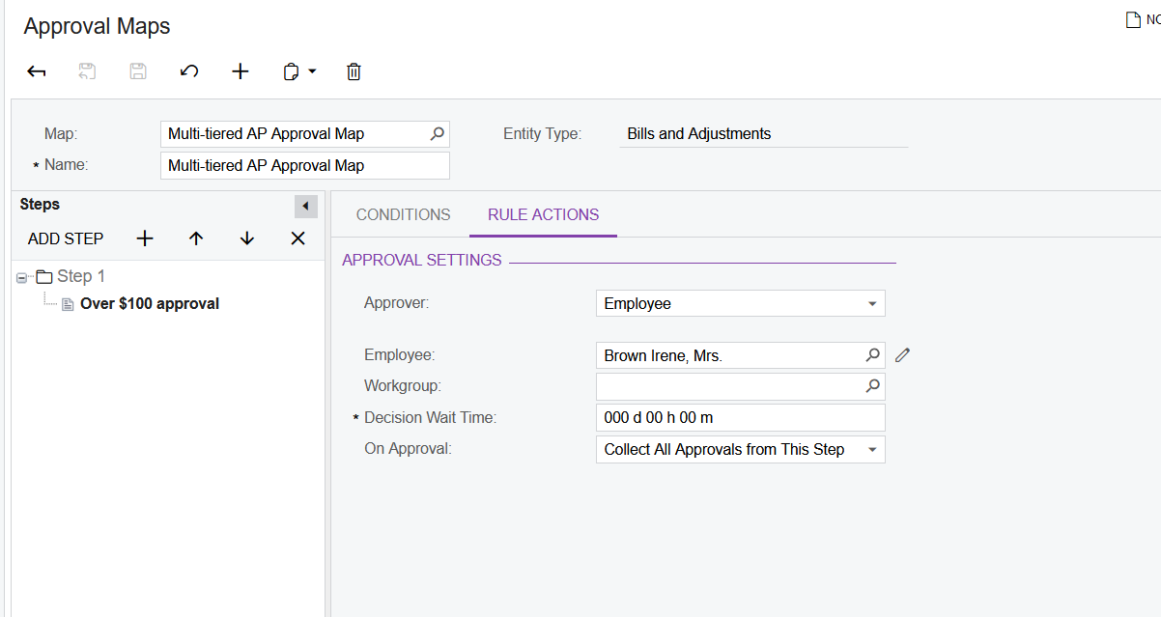Click the Back arrow in the toolbar
The image size is (1161, 617).
(x=36, y=70)
